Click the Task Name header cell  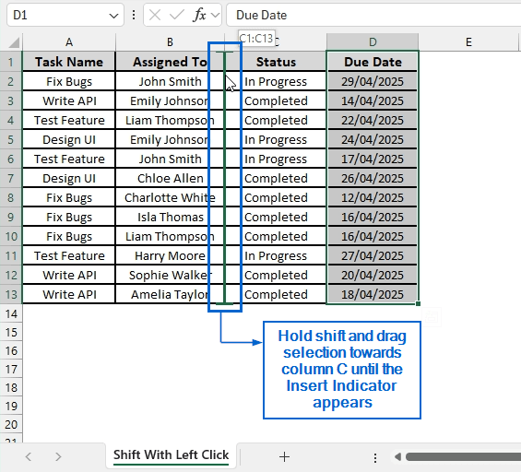pos(69,62)
